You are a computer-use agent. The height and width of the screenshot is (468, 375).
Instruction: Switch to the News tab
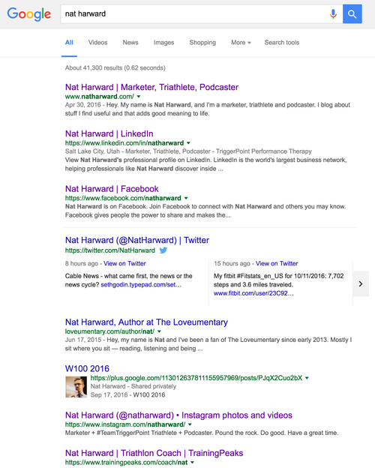click(x=130, y=43)
